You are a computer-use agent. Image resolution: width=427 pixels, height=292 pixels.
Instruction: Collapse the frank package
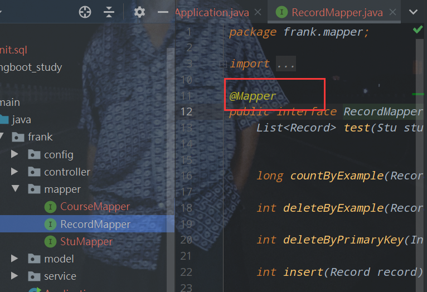click(2, 136)
